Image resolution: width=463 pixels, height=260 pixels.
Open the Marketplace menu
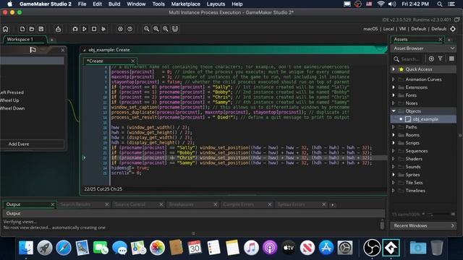point(185,4)
